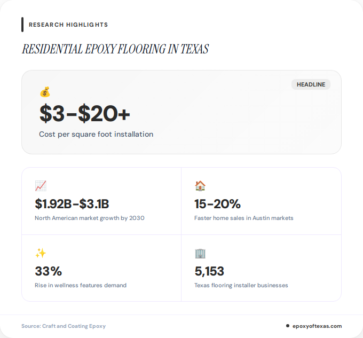The height and width of the screenshot is (338, 363).
Task: Click the house icon above 15-20%
Action: (200, 186)
